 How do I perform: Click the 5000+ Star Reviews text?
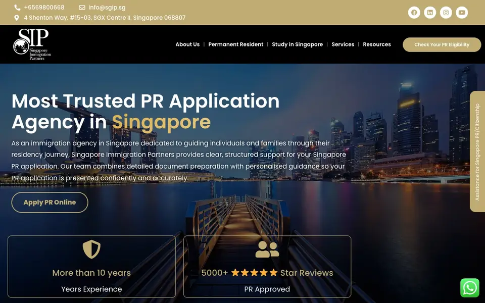tap(267, 273)
